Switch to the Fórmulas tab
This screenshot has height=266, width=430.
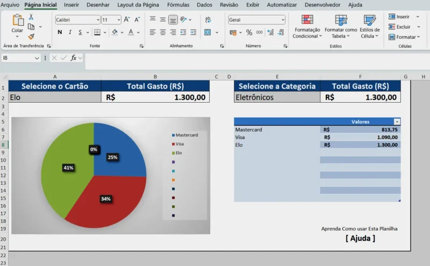tap(178, 4)
